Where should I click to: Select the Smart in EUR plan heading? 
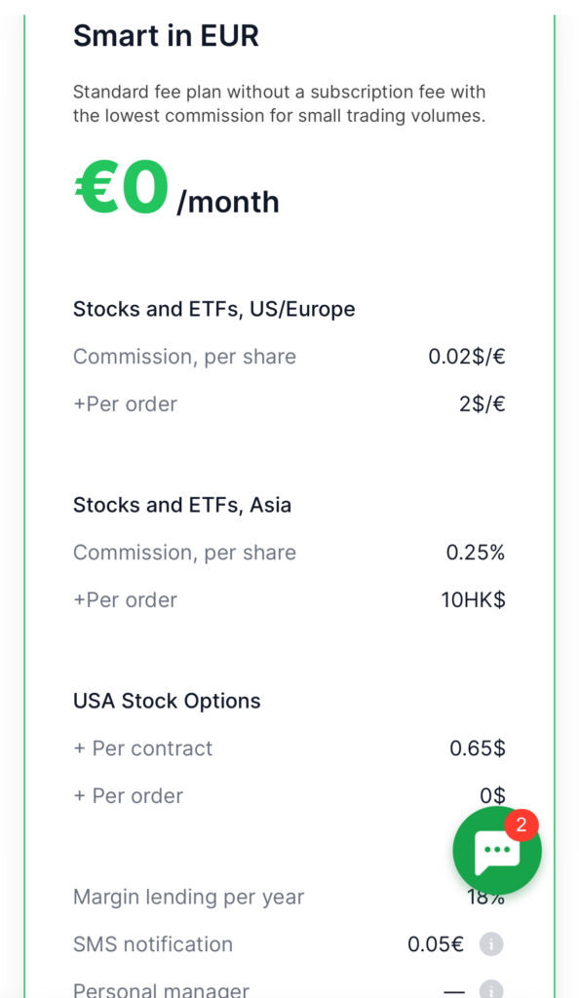(x=166, y=36)
